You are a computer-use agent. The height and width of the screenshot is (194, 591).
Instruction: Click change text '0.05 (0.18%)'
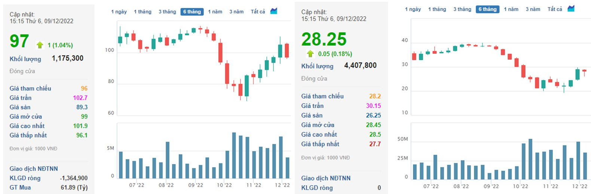pyautogui.click(x=335, y=54)
